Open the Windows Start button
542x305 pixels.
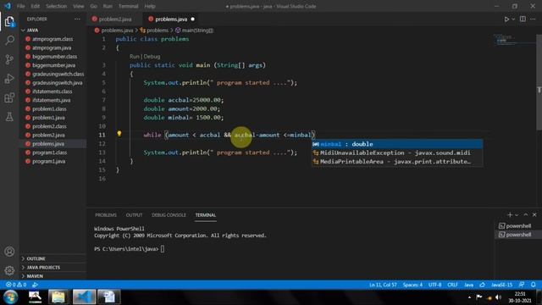[10, 297]
